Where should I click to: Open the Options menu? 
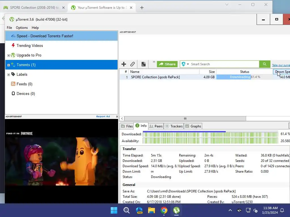click(x=22, y=27)
